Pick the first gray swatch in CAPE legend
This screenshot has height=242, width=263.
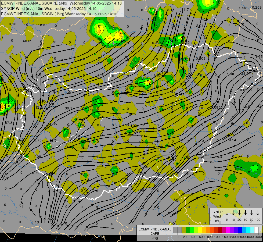pos(176,230)
